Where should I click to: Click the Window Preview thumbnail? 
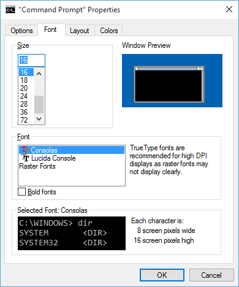(x=172, y=80)
